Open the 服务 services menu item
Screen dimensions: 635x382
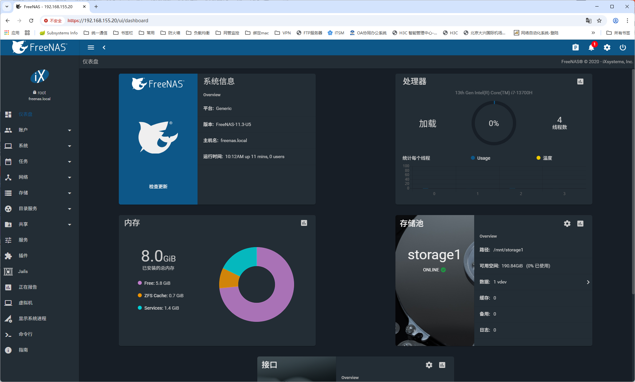(x=23, y=240)
